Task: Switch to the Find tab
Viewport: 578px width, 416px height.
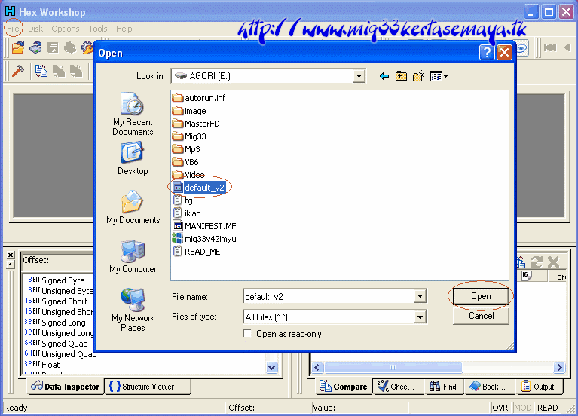Action: pyautogui.click(x=443, y=387)
